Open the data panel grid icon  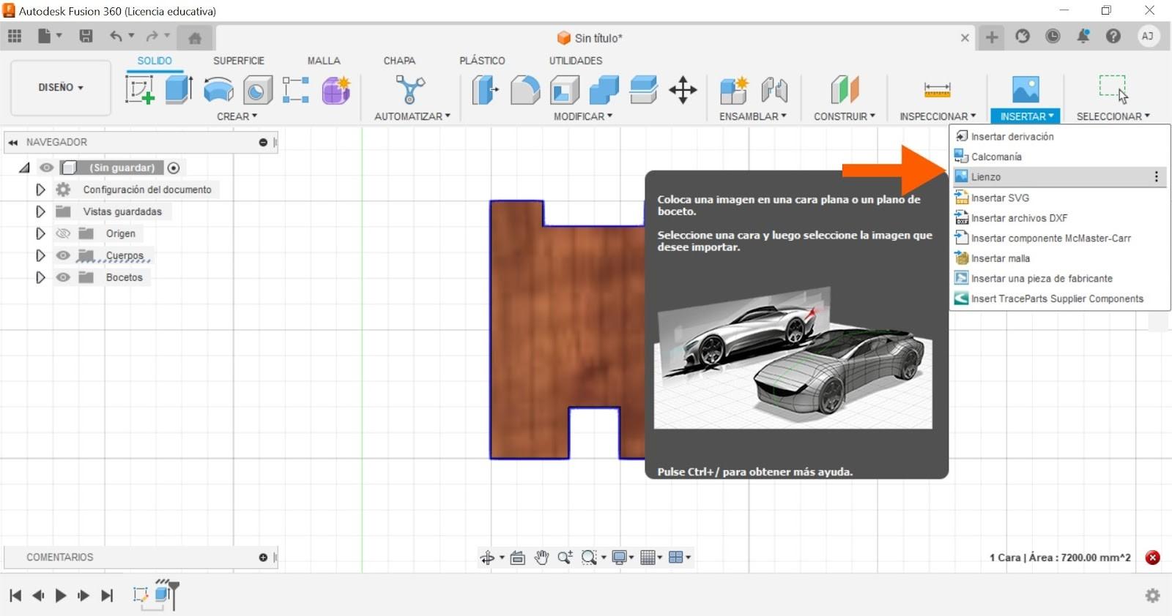[15, 36]
